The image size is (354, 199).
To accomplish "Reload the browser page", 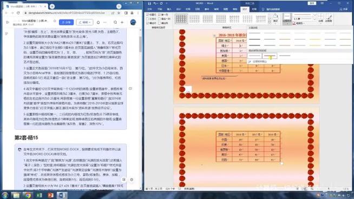I will tap(18, 13).
